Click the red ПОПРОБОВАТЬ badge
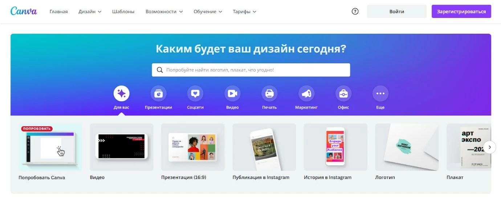Image resolution: width=501 pixels, height=199 pixels. click(x=37, y=129)
